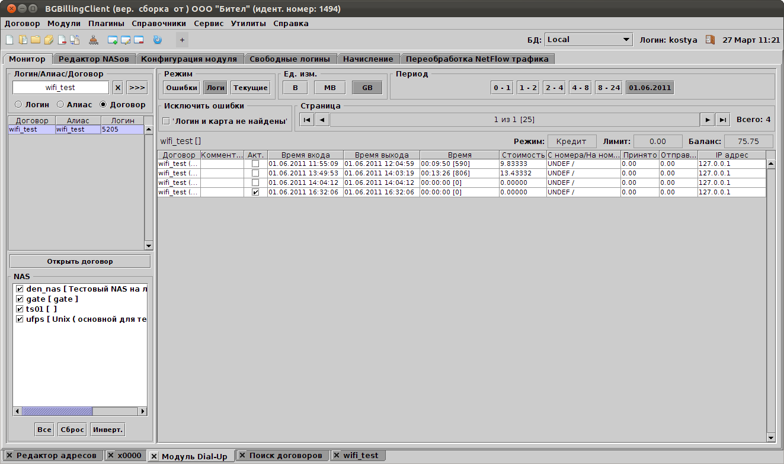
Task: Click the rubber stamp toolbar icon
Action: (94, 40)
